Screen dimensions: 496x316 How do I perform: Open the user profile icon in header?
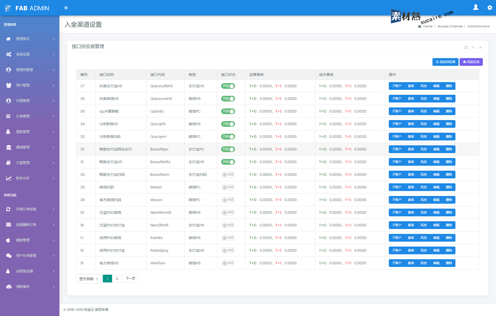(x=476, y=7)
